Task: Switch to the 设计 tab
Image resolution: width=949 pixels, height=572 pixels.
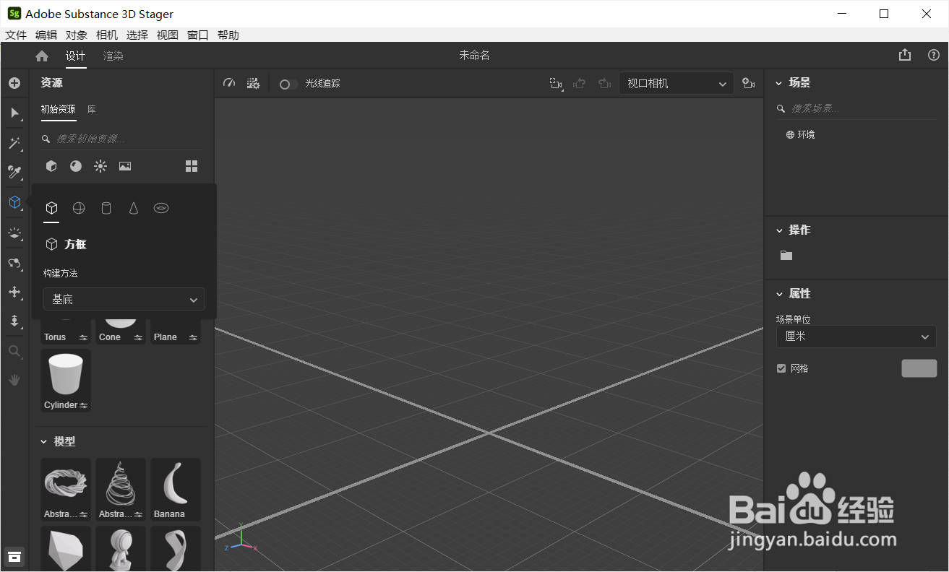Action: click(x=76, y=56)
